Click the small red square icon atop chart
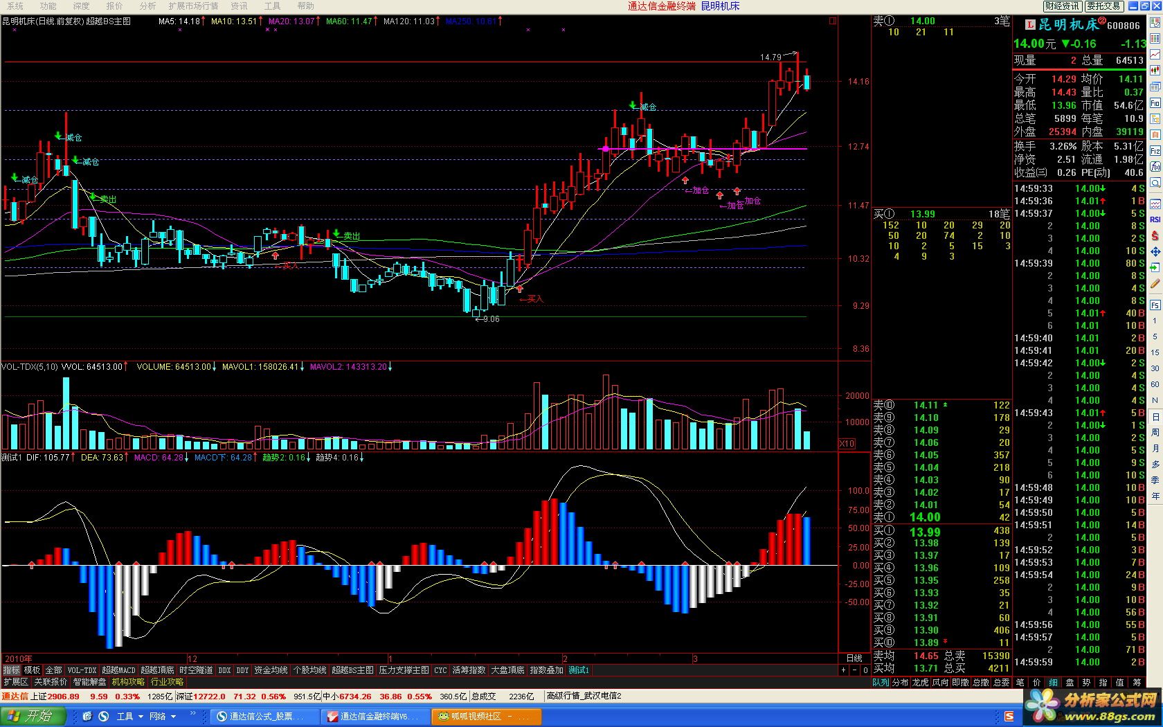The image size is (1163, 727). tap(833, 21)
